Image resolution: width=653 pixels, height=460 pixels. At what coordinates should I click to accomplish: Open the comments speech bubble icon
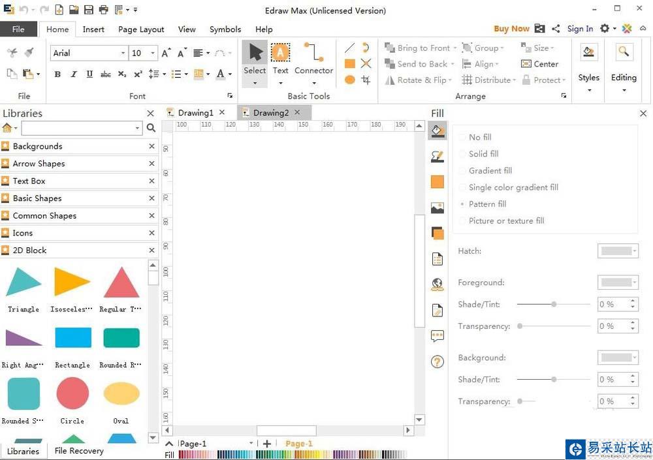tap(438, 336)
